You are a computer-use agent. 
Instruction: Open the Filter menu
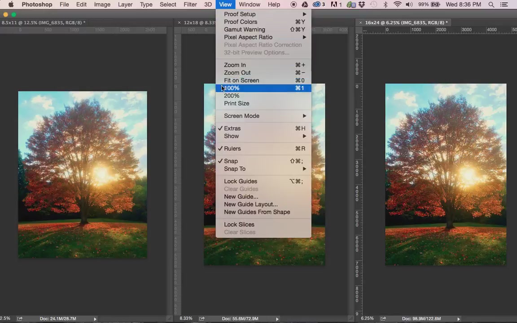[x=190, y=4]
